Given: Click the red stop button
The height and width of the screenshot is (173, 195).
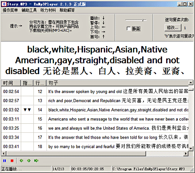Looking at the screenshot, I should click(12, 161).
